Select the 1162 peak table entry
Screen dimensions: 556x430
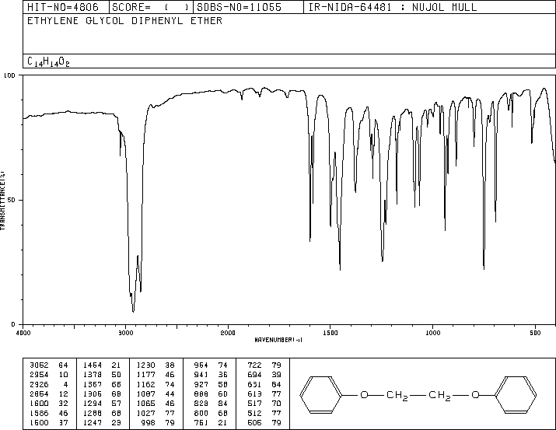156,384
